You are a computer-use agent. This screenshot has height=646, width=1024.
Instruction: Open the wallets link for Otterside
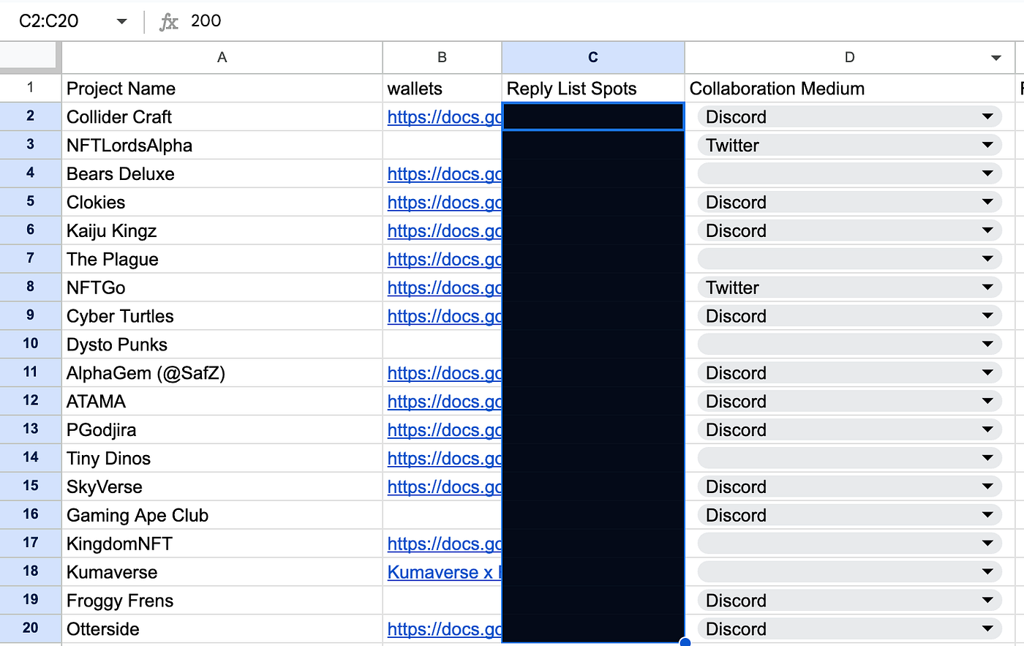(445, 629)
